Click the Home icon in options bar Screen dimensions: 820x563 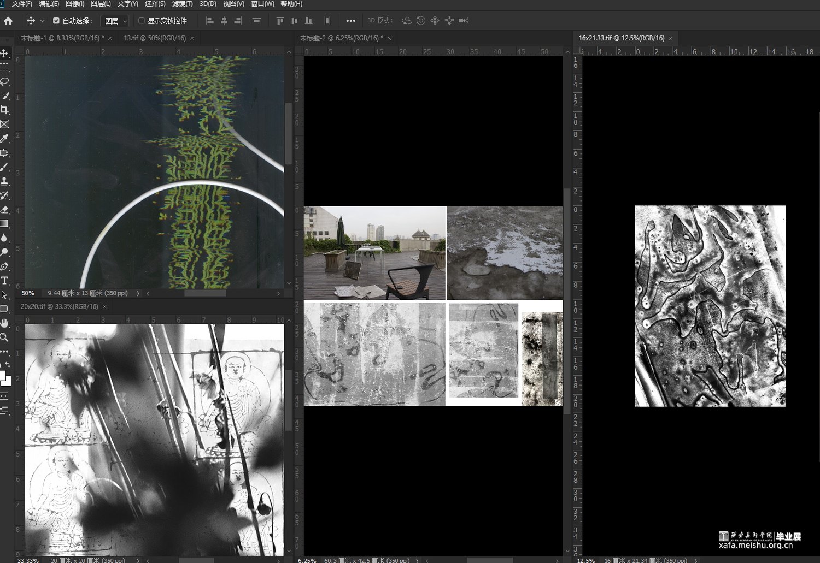pyautogui.click(x=8, y=21)
